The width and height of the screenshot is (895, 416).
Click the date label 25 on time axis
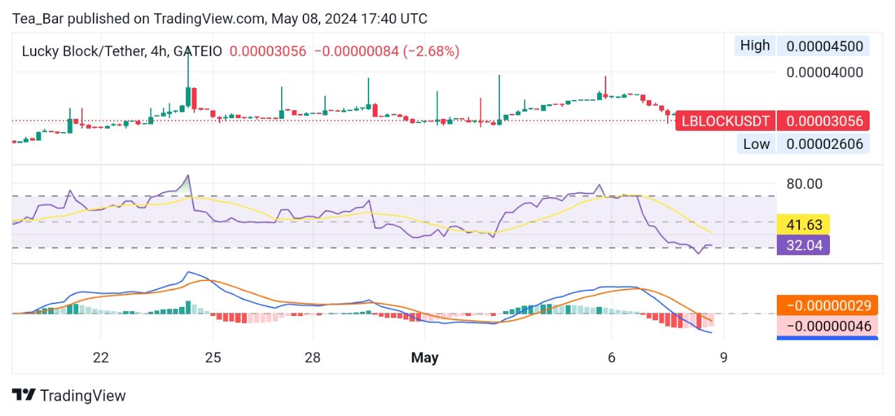tap(213, 357)
